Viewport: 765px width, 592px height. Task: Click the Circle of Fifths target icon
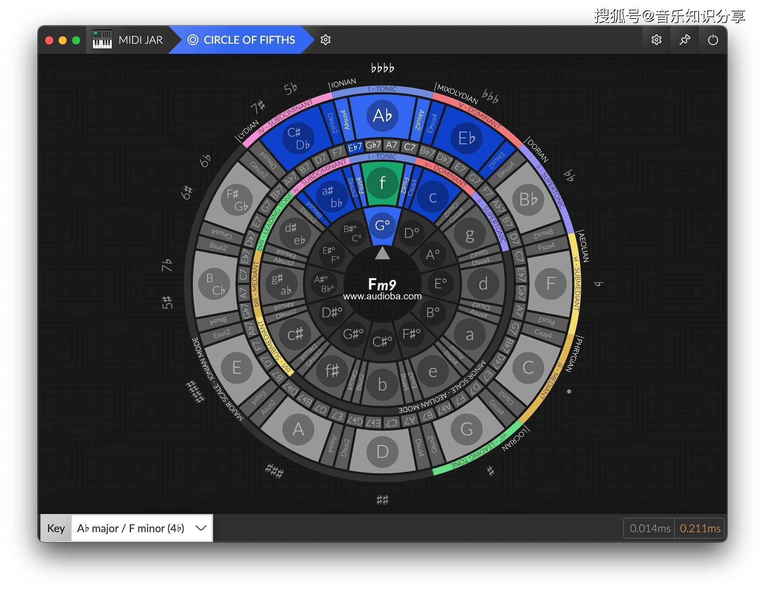(x=193, y=40)
